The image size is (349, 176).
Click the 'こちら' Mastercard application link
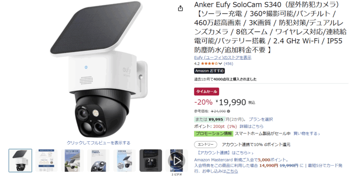pos(232,171)
